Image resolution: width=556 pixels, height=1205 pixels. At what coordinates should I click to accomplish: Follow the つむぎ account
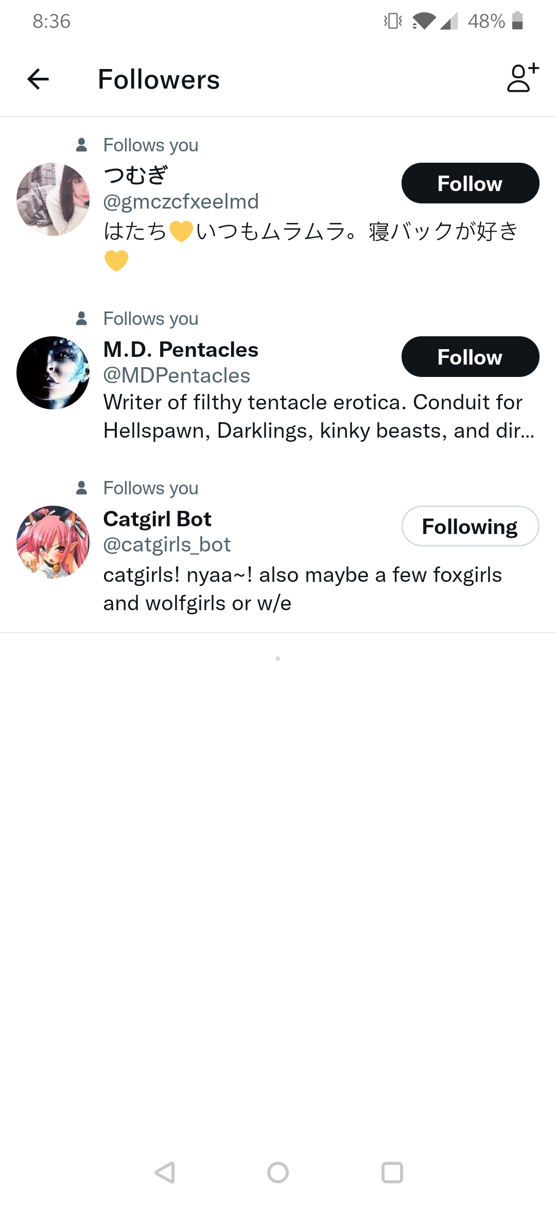point(470,183)
